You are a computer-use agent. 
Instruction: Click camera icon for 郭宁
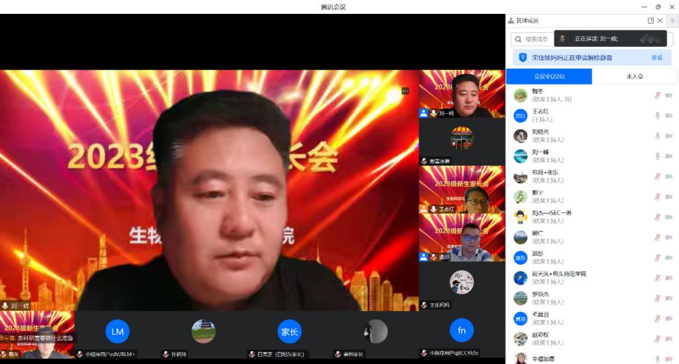coord(668,197)
